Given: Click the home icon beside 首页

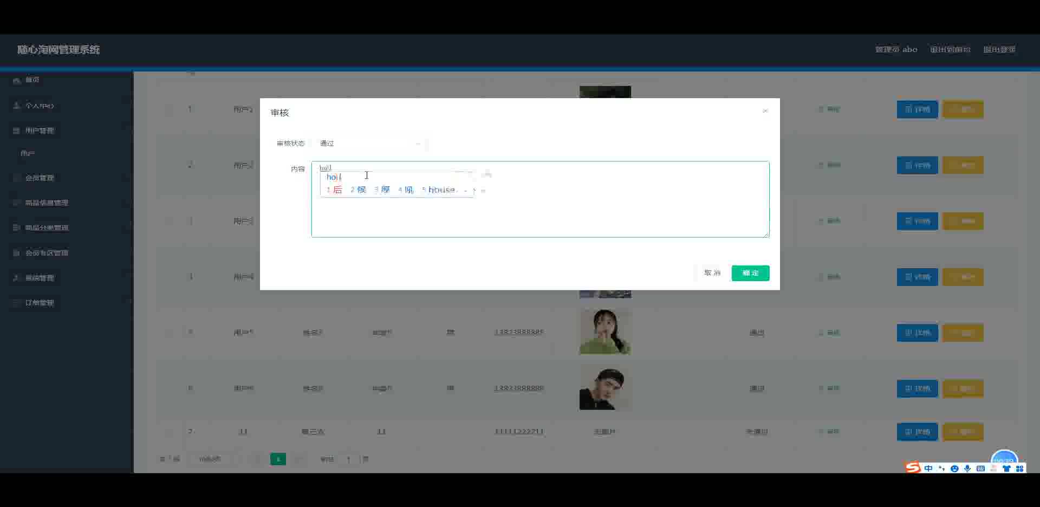Looking at the screenshot, I should click(17, 80).
